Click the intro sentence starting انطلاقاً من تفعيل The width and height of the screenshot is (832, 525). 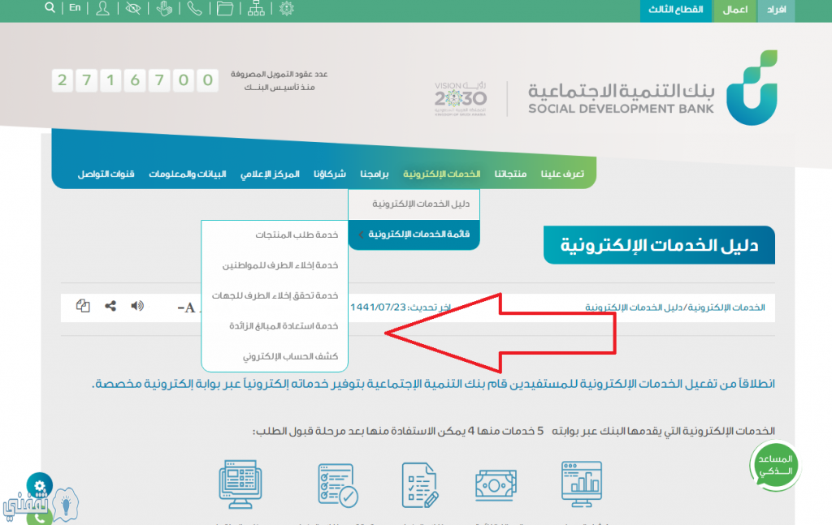pos(433,384)
